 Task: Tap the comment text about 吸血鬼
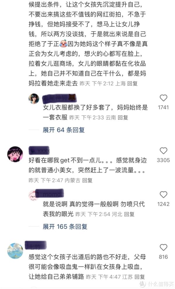click(87, 266)
